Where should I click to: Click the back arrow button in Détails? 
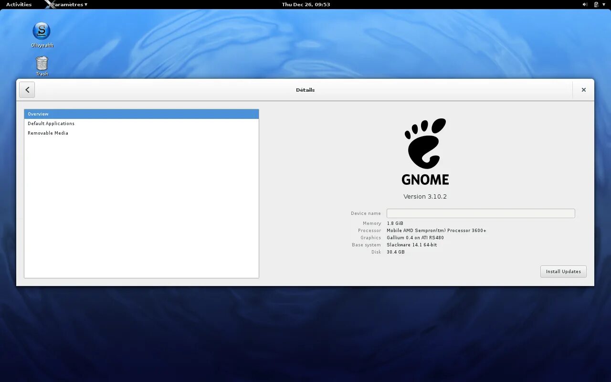coord(27,90)
